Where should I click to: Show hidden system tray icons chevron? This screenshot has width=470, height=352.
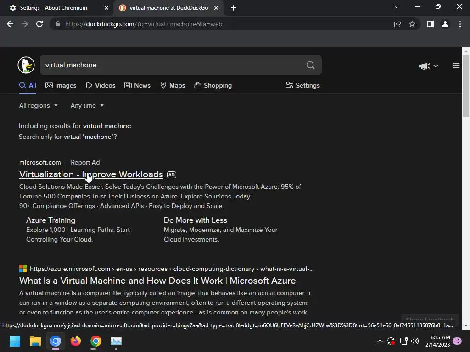380,341
